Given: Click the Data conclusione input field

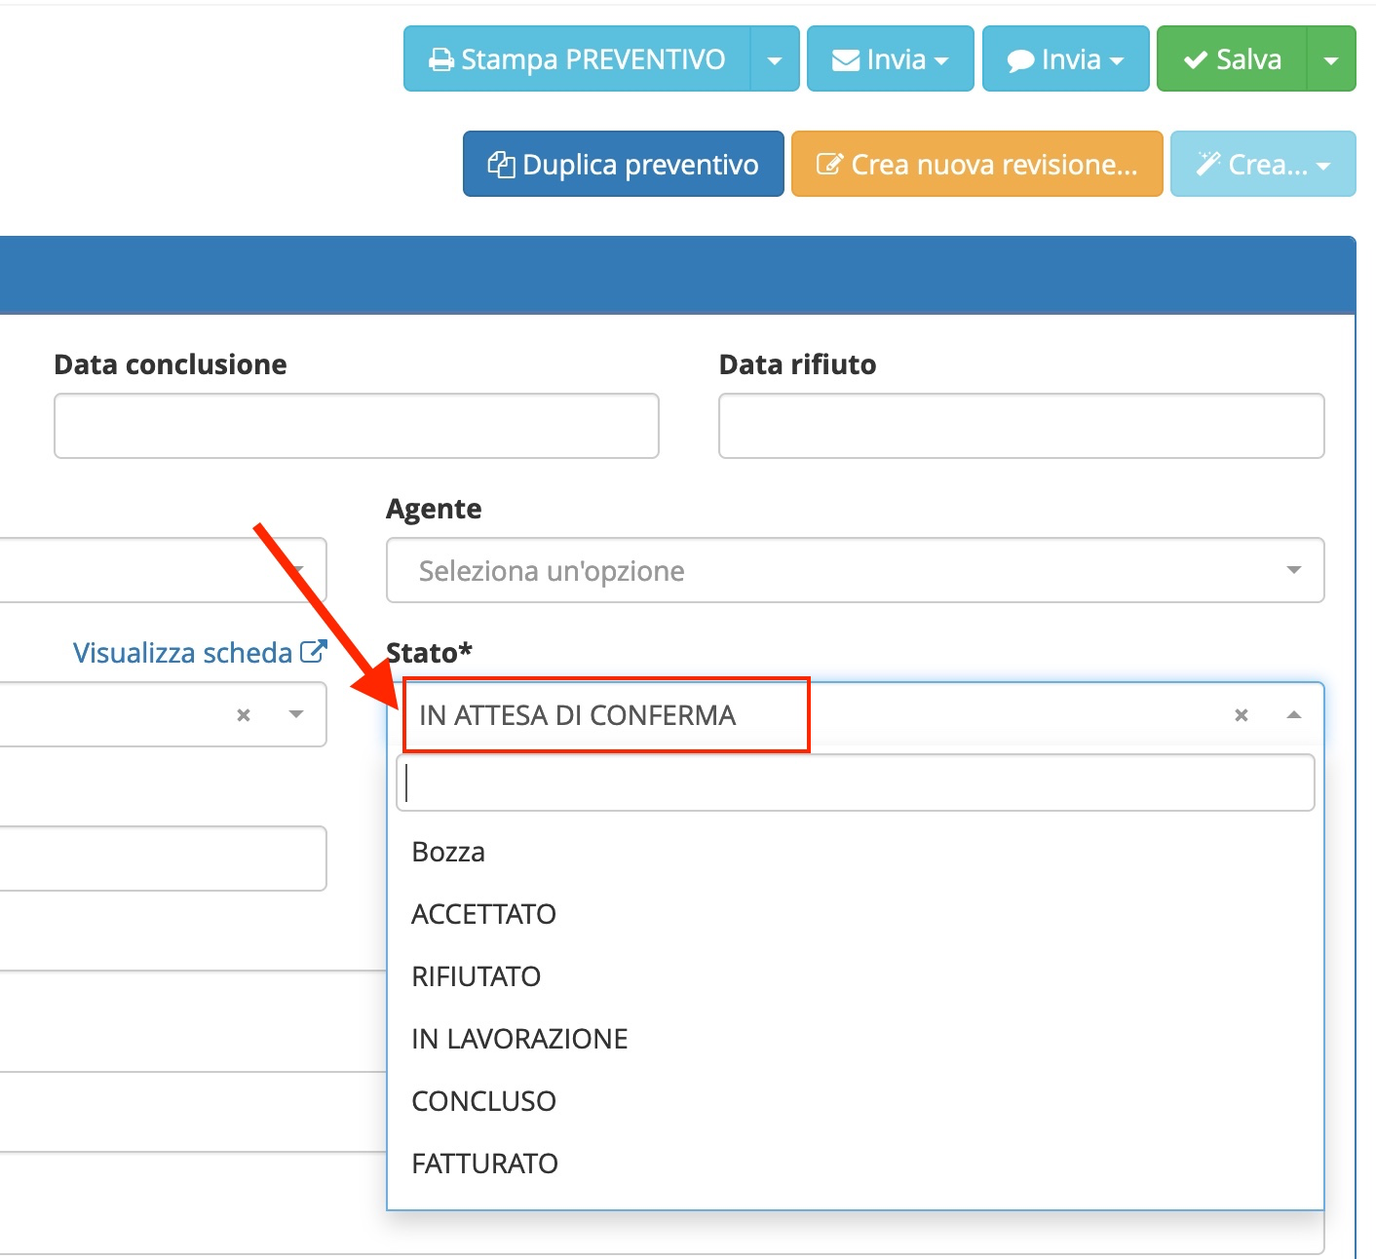Looking at the screenshot, I should (356, 426).
